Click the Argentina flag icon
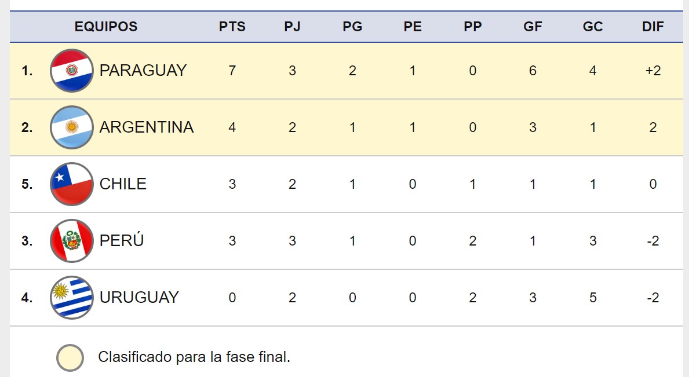 click(72, 127)
